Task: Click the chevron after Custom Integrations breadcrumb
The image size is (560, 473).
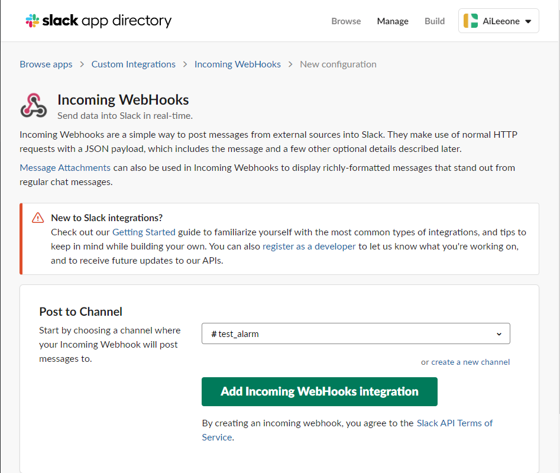Action: pos(185,64)
